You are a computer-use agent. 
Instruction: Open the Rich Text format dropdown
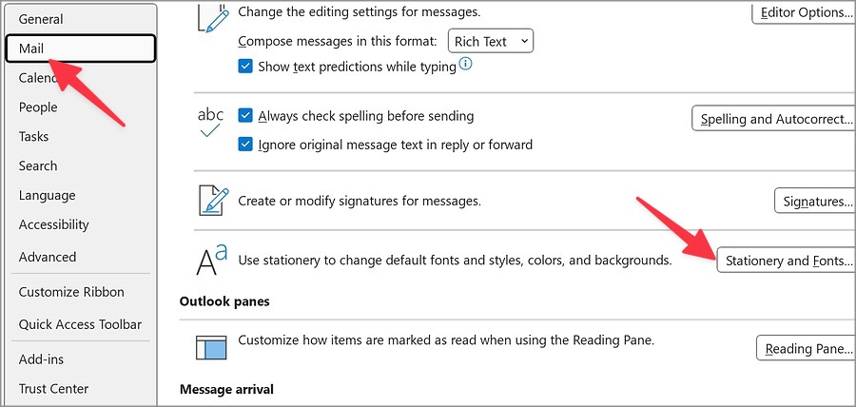point(491,42)
